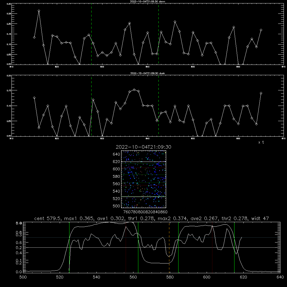This screenshot has width=287, height=287.
Task: Click the red dotted vertical line near 556 in bottom plot
Action: [x=126, y=247]
